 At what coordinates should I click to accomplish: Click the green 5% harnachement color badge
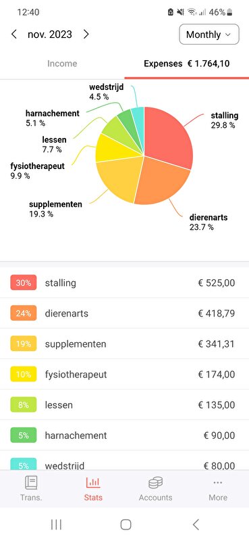pos(24,436)
